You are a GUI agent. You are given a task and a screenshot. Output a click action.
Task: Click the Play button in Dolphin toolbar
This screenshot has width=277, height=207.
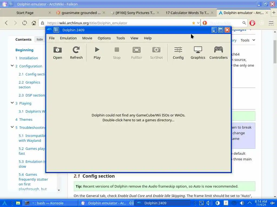[x=97, y=53]
